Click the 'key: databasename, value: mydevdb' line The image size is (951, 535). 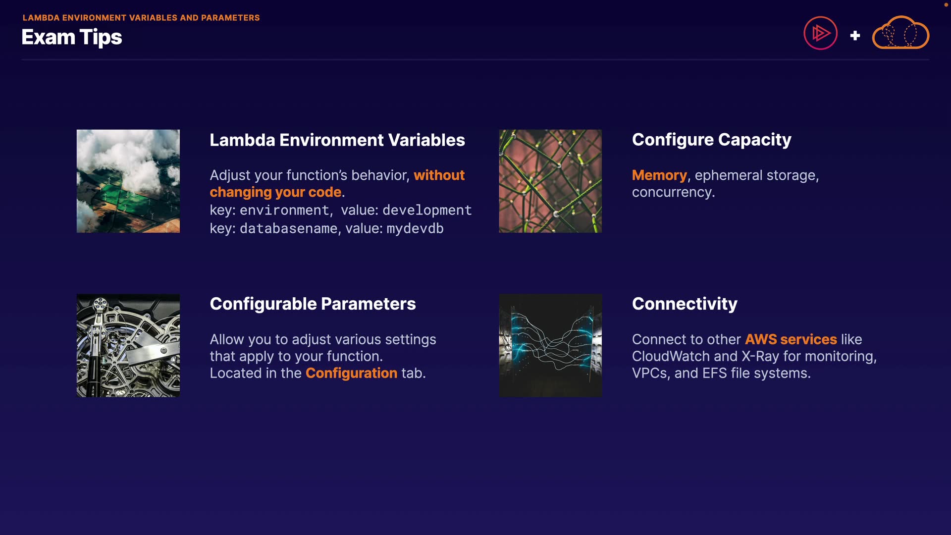point(326,228)
